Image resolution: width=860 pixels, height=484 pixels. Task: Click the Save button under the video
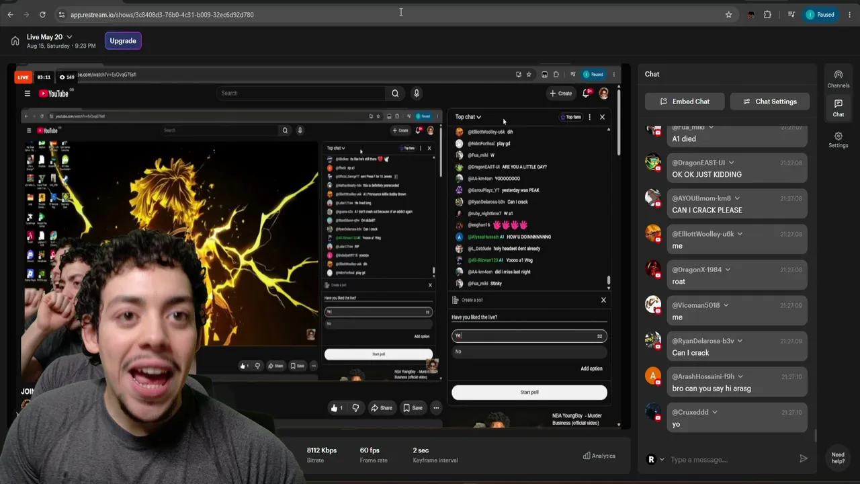click(x=413, y=407)
